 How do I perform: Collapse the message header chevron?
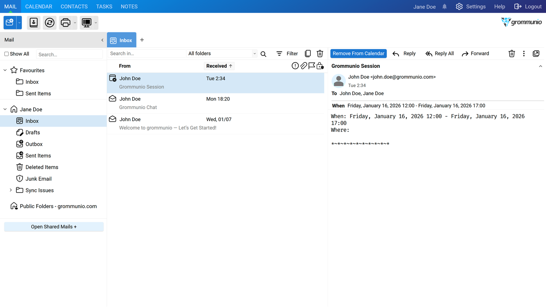[x=541, y=66]
